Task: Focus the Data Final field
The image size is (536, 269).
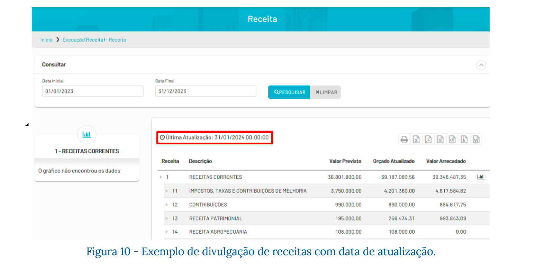Action: pyautogui.click(x=206, y=91)
